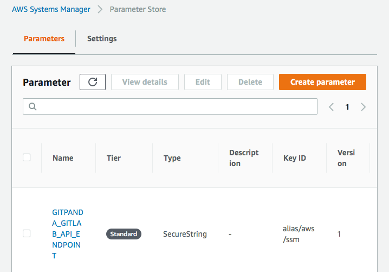
Task: Sort by Tier column header
Action: coord(114,158)
